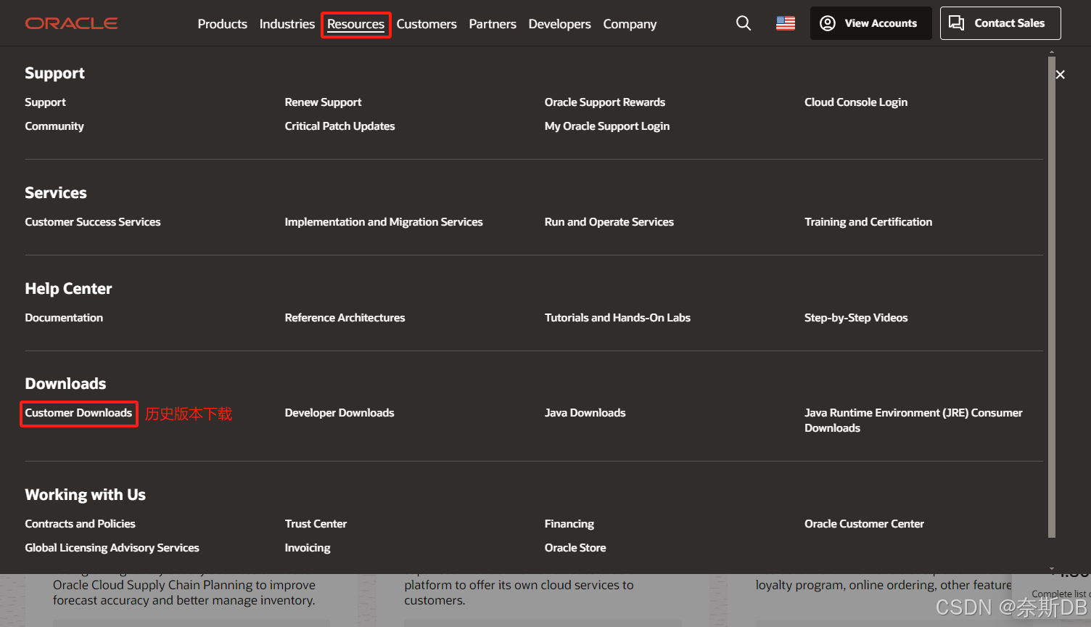The image size is (1091, 627).
Task: Go to Community link
Action: click(x=54, y=126)
